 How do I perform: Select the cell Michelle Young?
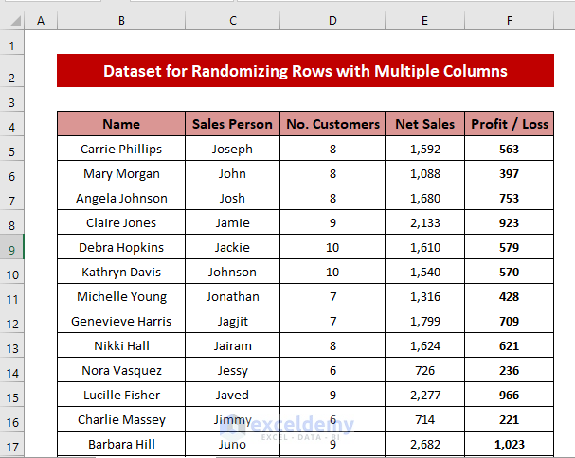point(121,296)
